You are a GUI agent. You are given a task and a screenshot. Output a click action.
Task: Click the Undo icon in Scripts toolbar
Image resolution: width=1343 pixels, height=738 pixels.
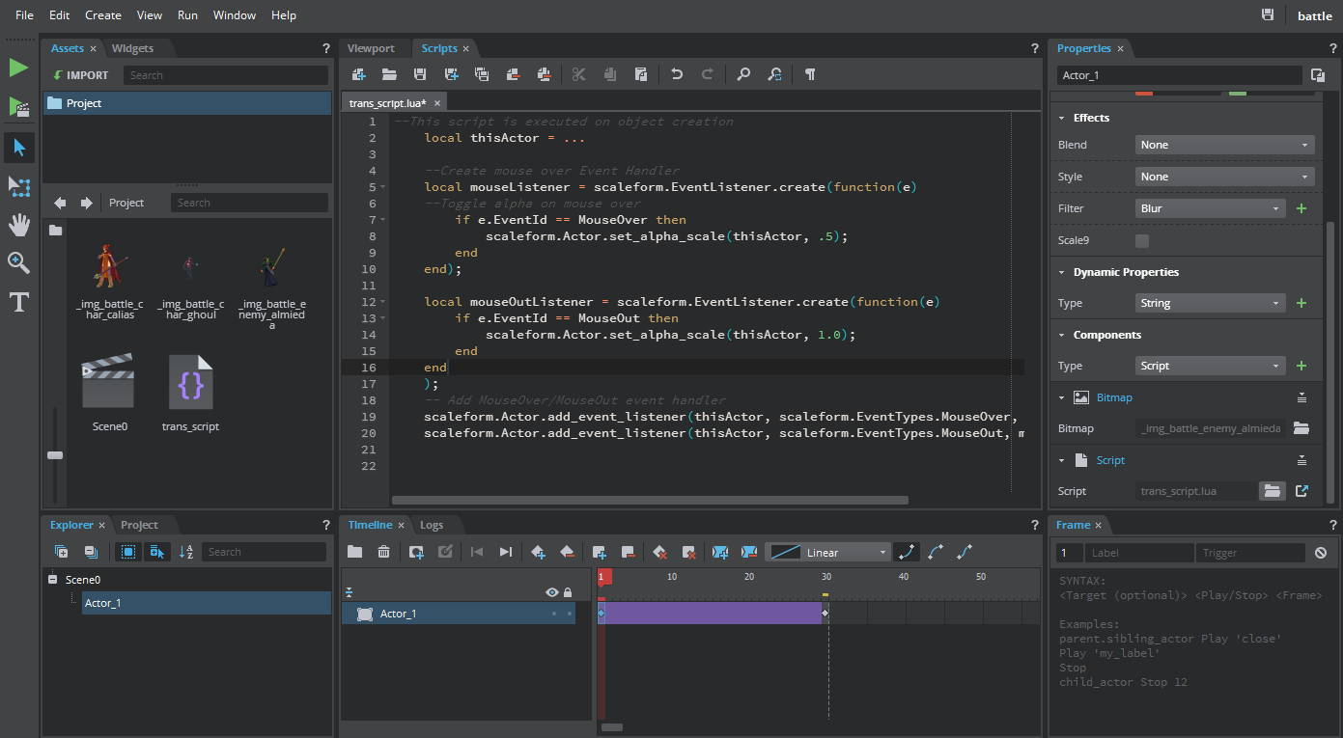[677, 74]
